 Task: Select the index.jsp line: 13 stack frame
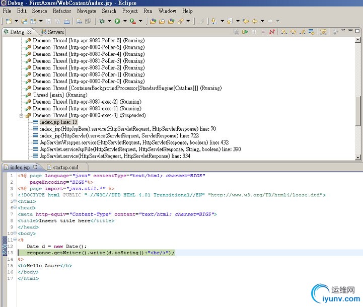click(58, 122)
